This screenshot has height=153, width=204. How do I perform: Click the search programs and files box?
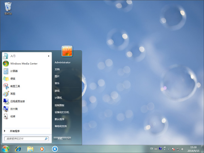(x=24, y=139)
